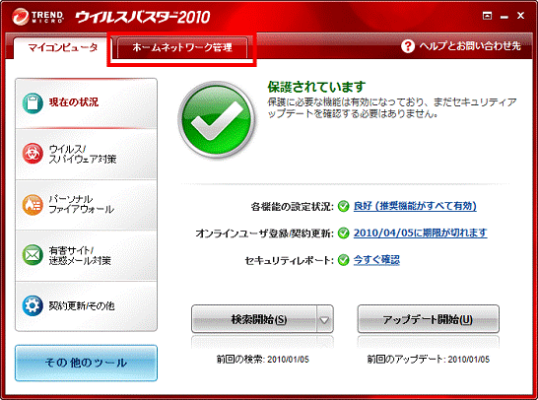
Task: Switch to ホームネットワーク管理 tab
Action: (182, 47)
